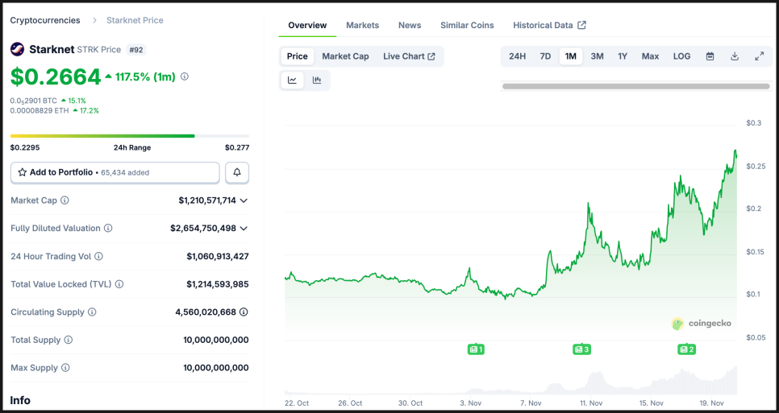
Task: Open Cryptocurrencies breadcrumb link
Action: [x=45, y=20]
